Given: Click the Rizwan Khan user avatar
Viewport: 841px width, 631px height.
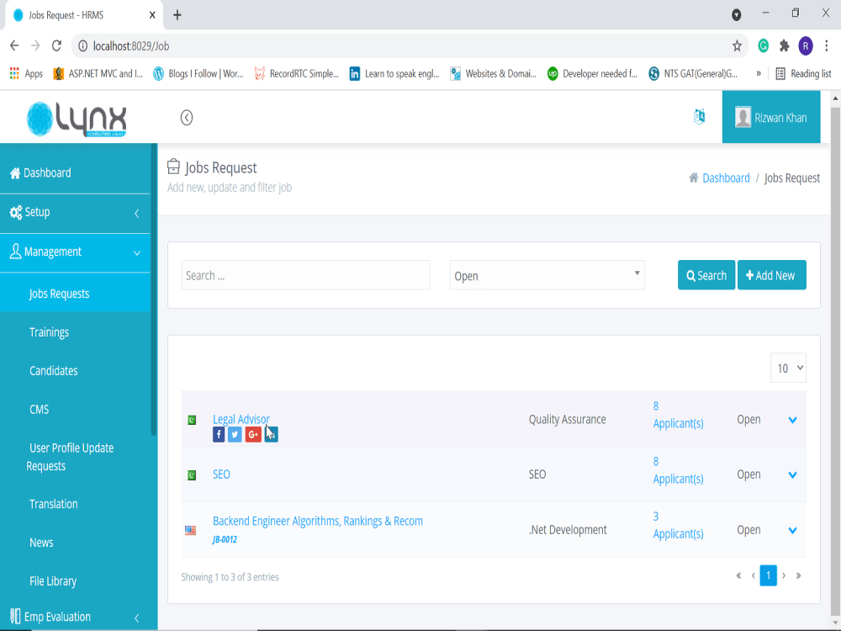Looking at the screenshot, I should 743,118.
